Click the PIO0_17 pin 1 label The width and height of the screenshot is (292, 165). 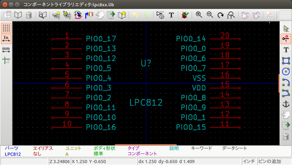(101, 39)
